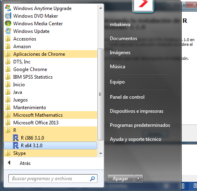
Task: Open Panel de control
Action: [x=127, y=97]
